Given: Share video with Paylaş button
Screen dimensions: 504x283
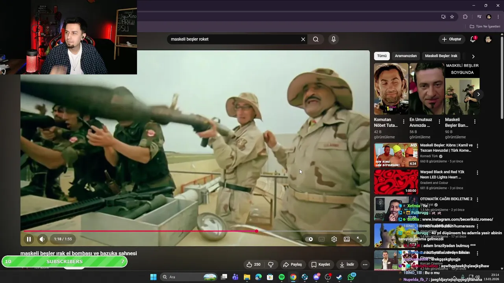Looking at the screenshot, I should 293,265.
